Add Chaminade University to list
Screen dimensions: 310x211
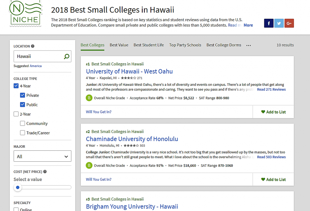[x=273, y=180]
